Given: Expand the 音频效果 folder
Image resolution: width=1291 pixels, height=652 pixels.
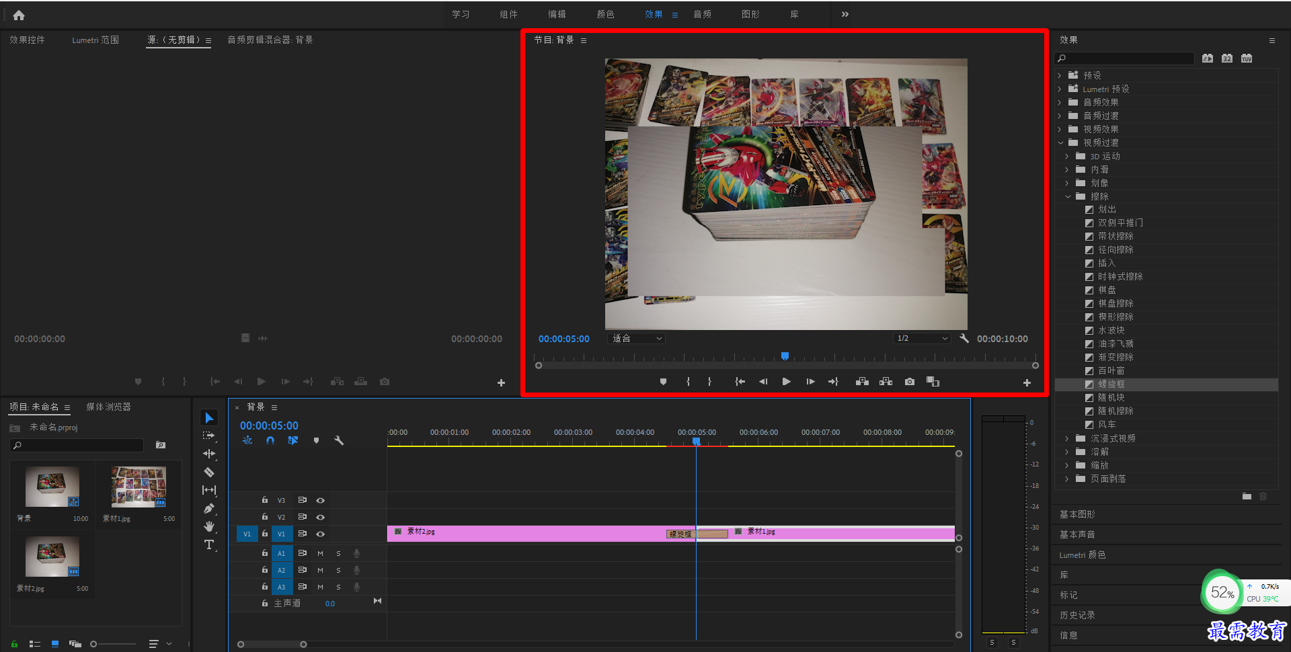Looking at the screenshot, I should tap(1060, 102).
